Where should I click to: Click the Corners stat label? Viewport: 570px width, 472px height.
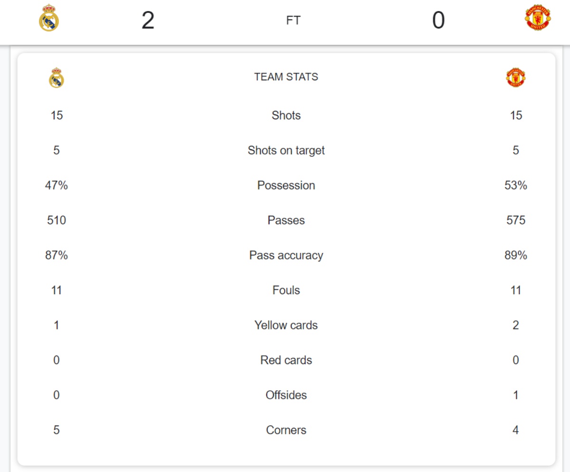[x=286, y=430]
